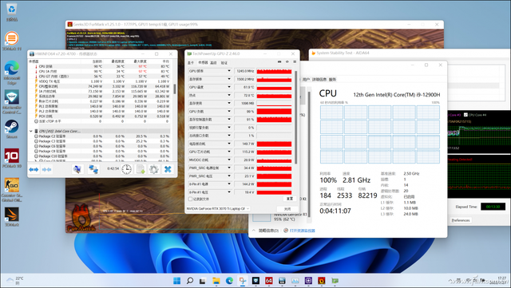Click the open resource monitor link
The height and width of the screenshot is (288, 511).
tap(302, 231)
